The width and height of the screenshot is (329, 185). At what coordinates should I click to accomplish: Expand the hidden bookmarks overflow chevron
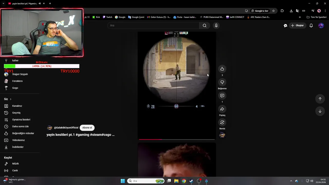(300, 17)
